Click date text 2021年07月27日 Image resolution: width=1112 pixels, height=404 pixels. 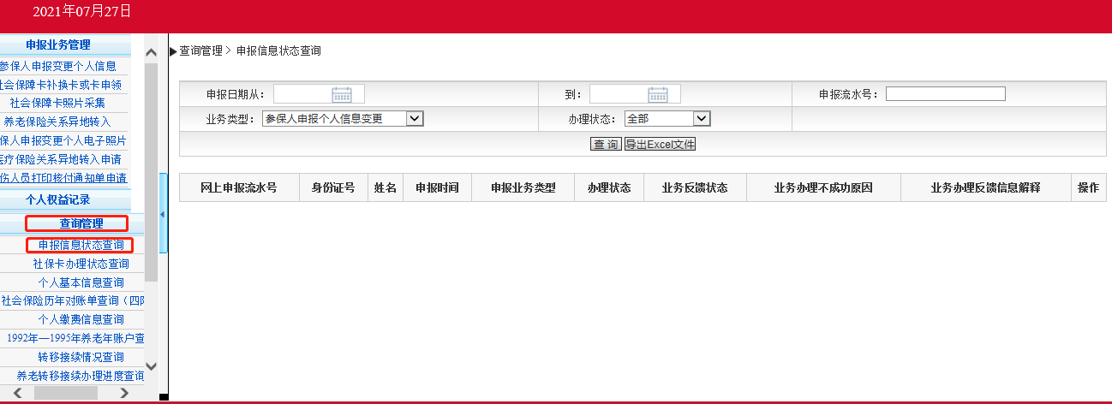pyautogui.click(x=82, y=11)
